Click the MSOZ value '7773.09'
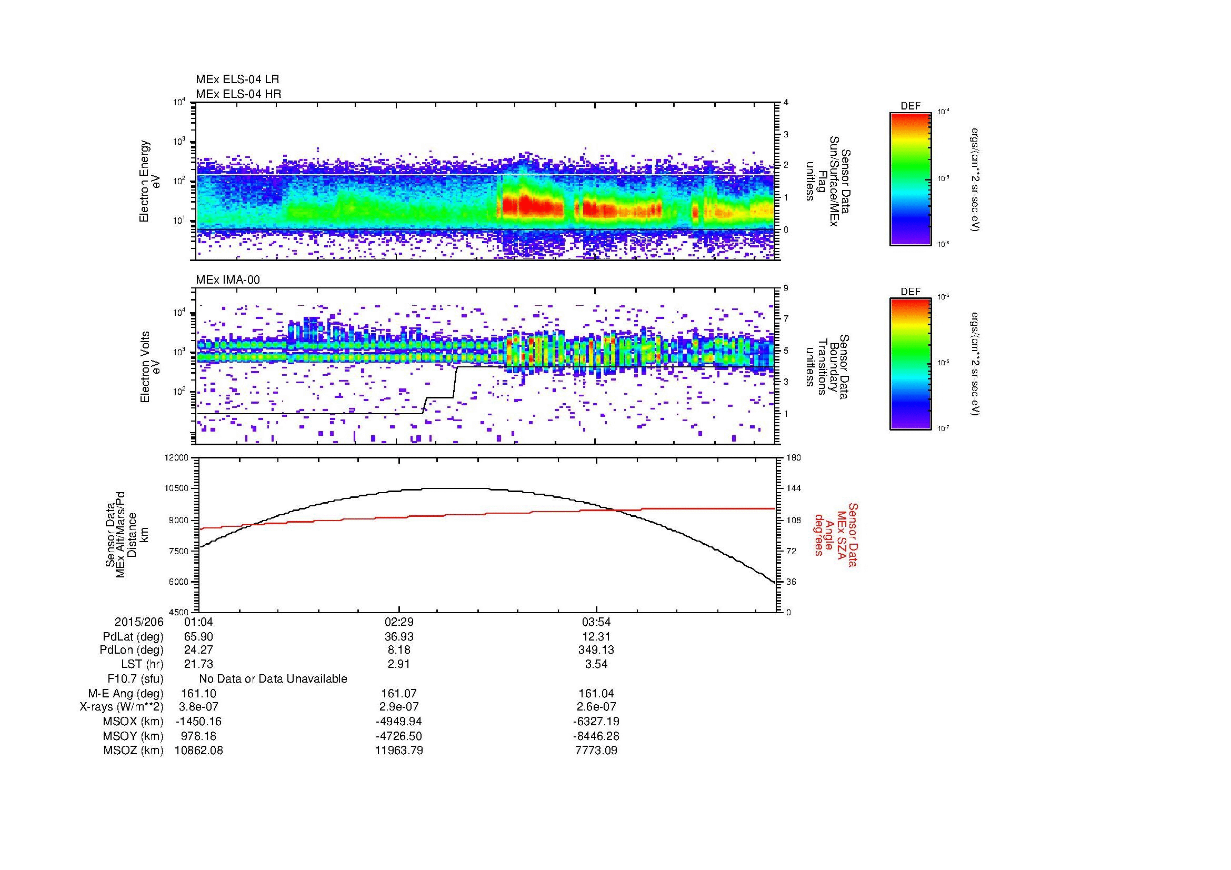Screen dimensions: 1231x870 click(596, 751)
